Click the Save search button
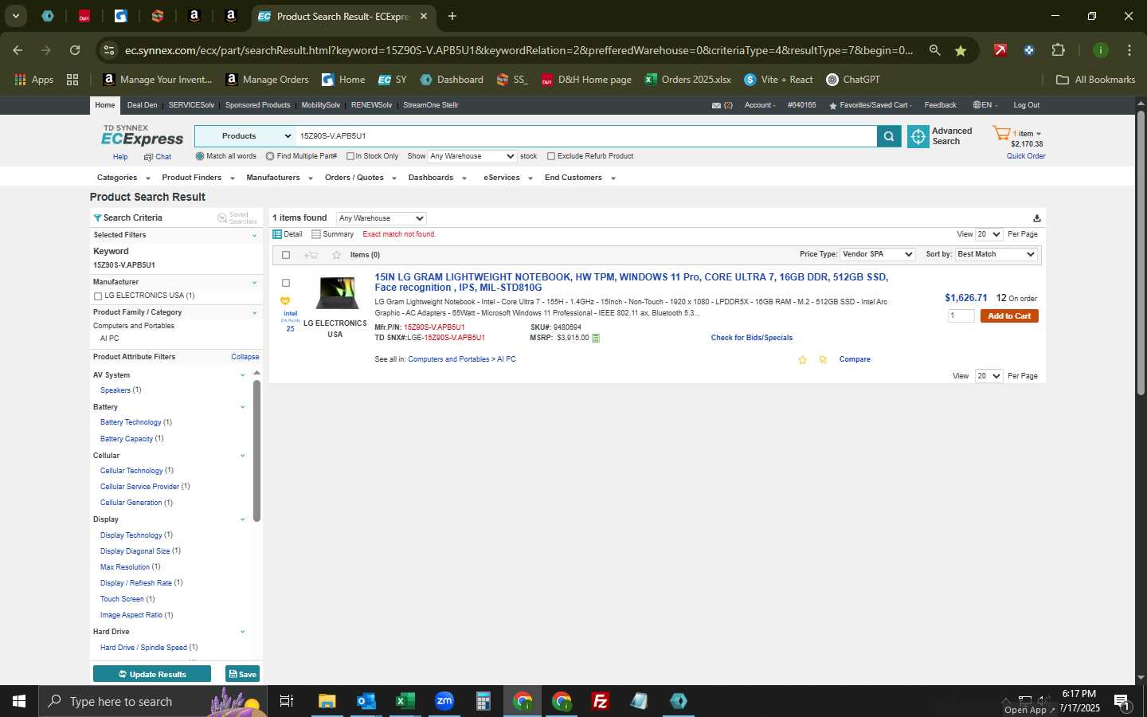Image resolution: width=1147 pixels, height=717 pixels. click(x=243, y=674)
